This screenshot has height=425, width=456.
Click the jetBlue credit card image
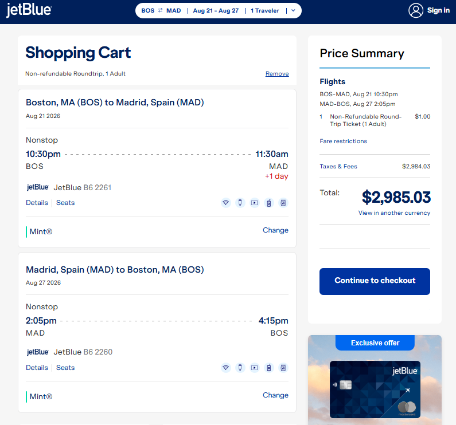[x=375, y=389]
